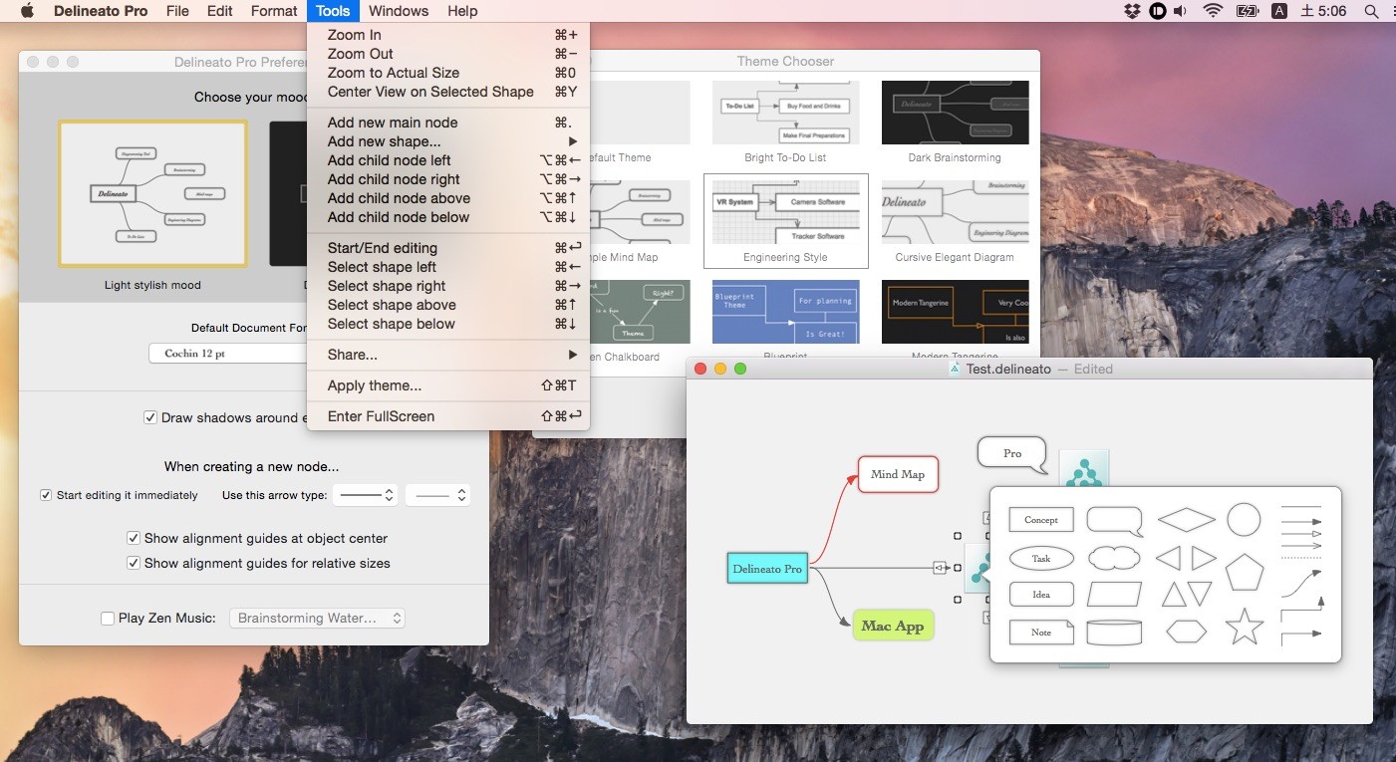
Task: Expand the Share submenu
Action: click(448, 355)
